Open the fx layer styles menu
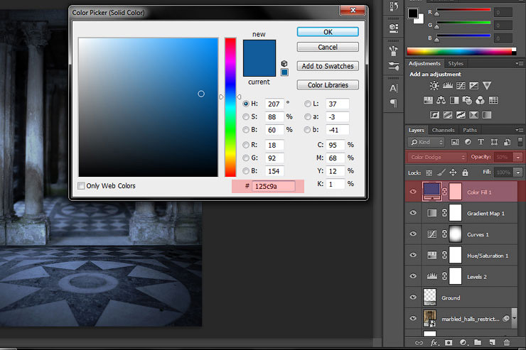The width and height of the screenshot is (526, 350). 434,343
